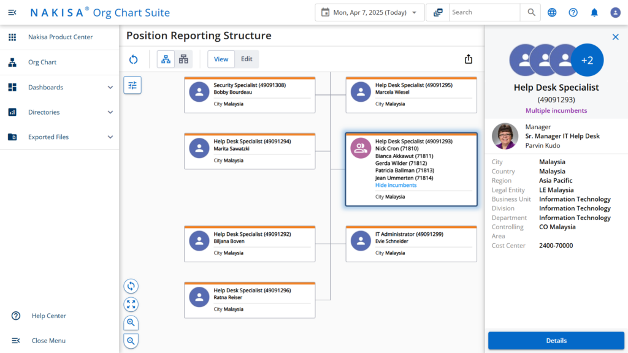
Task: Hide incumbents on the selected Help Desk position
Action: [396, 185]
